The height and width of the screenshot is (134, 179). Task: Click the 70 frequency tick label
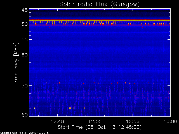point(25,86)
